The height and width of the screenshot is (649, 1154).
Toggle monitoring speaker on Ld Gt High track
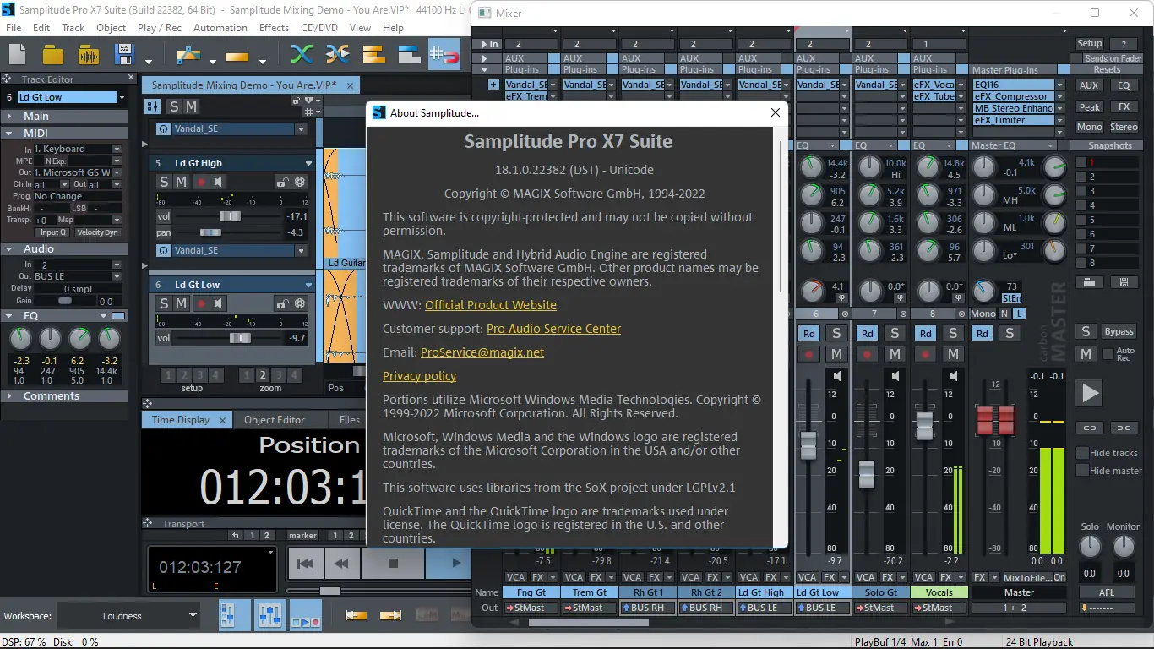point(218,182)
